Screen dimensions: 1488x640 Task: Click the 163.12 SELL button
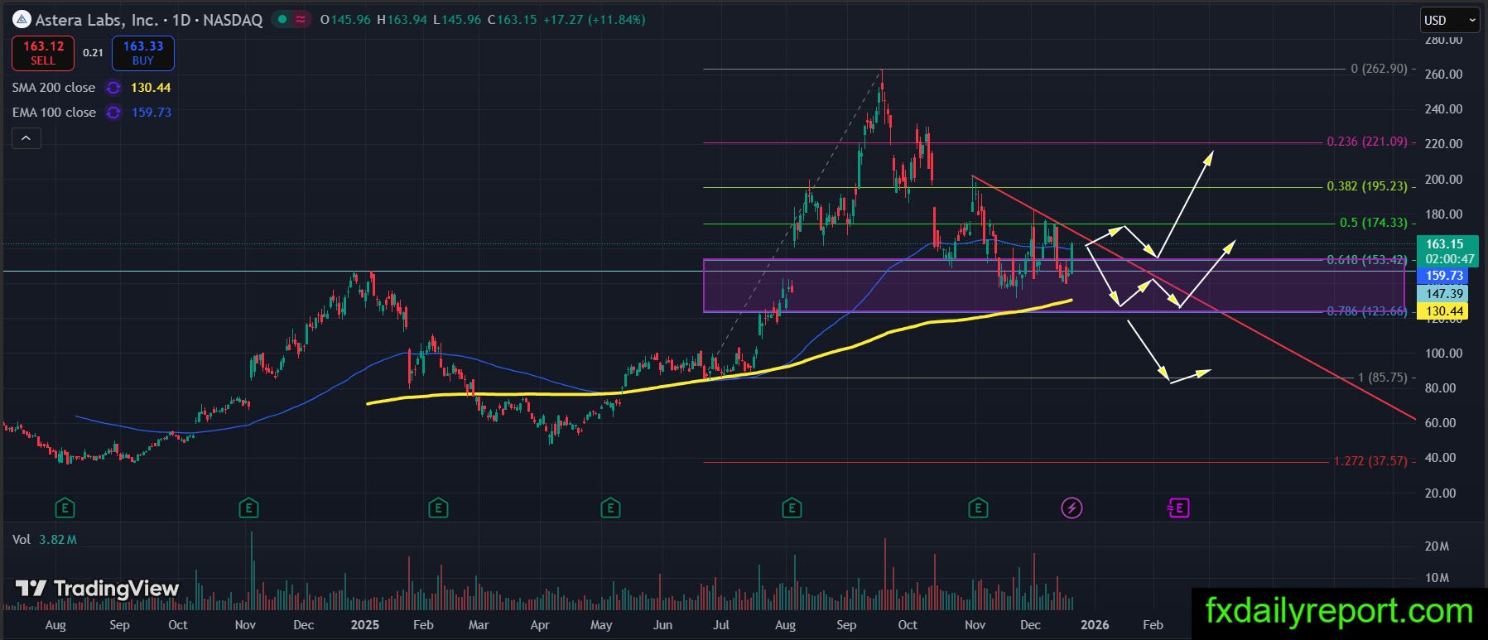[x=43, y=53]
